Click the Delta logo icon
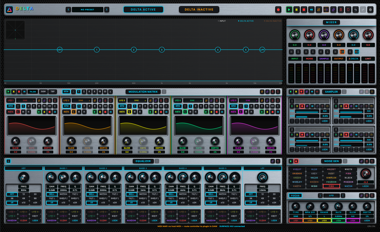 pyautogui.click(x=9, y=10)
